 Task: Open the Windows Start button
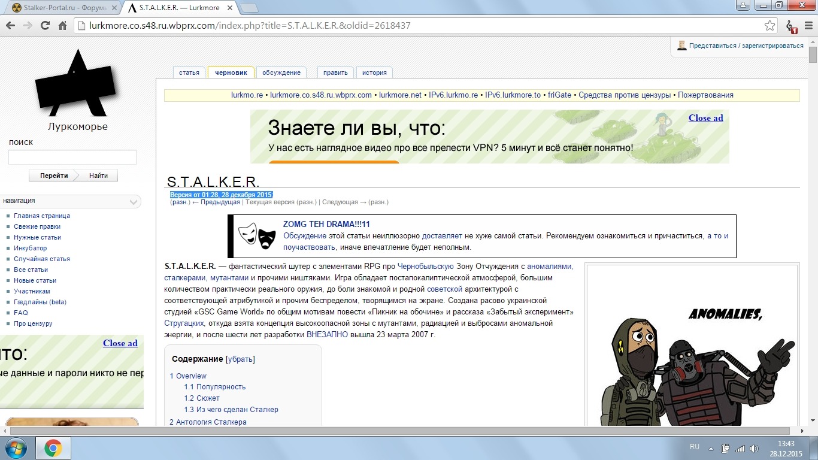click(15, 447)
